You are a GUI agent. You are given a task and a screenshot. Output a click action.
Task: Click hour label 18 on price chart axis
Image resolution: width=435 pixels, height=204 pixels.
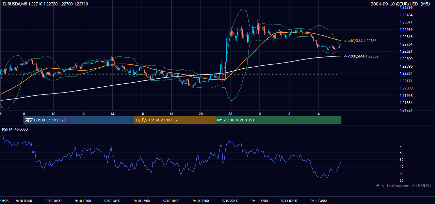(x=171, y=114)
